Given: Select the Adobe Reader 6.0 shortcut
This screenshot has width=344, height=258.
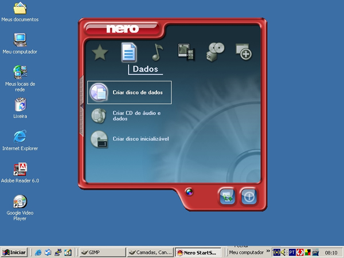Looking at the screenshot, I should (x=20, y=173).
